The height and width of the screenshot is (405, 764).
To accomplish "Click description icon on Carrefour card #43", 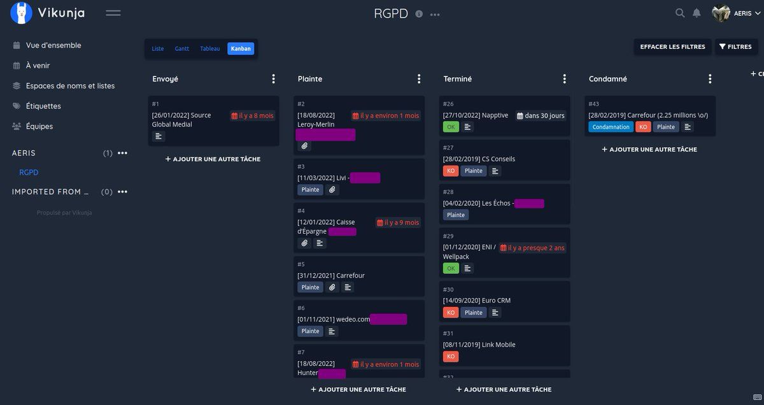I will [x=688, y=127].
